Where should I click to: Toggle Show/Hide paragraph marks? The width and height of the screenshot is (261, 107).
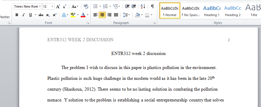152,7
